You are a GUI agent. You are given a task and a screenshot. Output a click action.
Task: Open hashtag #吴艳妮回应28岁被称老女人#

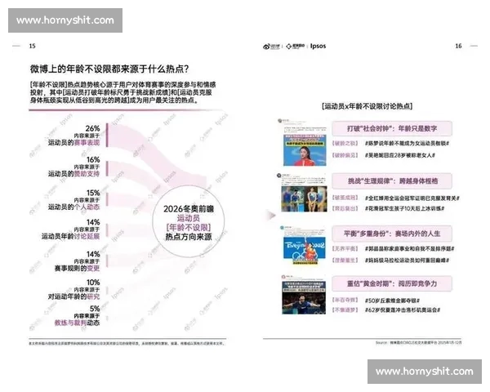tap(400, 155)
